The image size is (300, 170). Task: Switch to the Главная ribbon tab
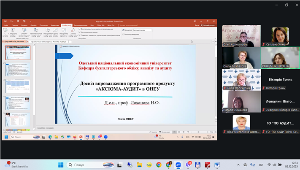click(15, 25)
